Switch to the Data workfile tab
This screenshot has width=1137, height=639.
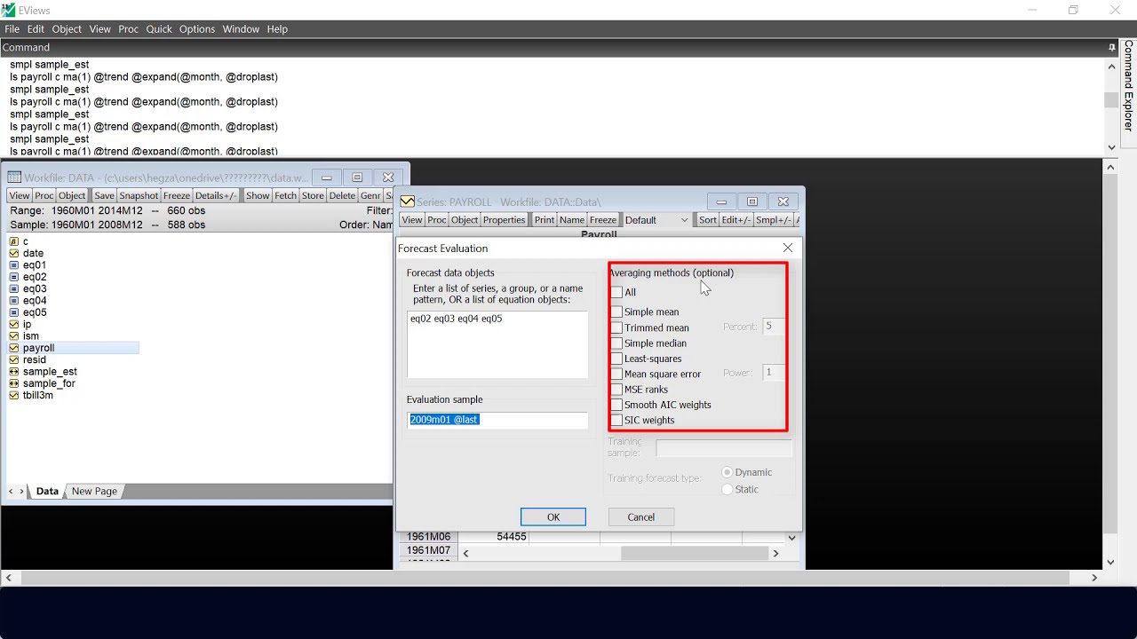click(x=47, y=491)
